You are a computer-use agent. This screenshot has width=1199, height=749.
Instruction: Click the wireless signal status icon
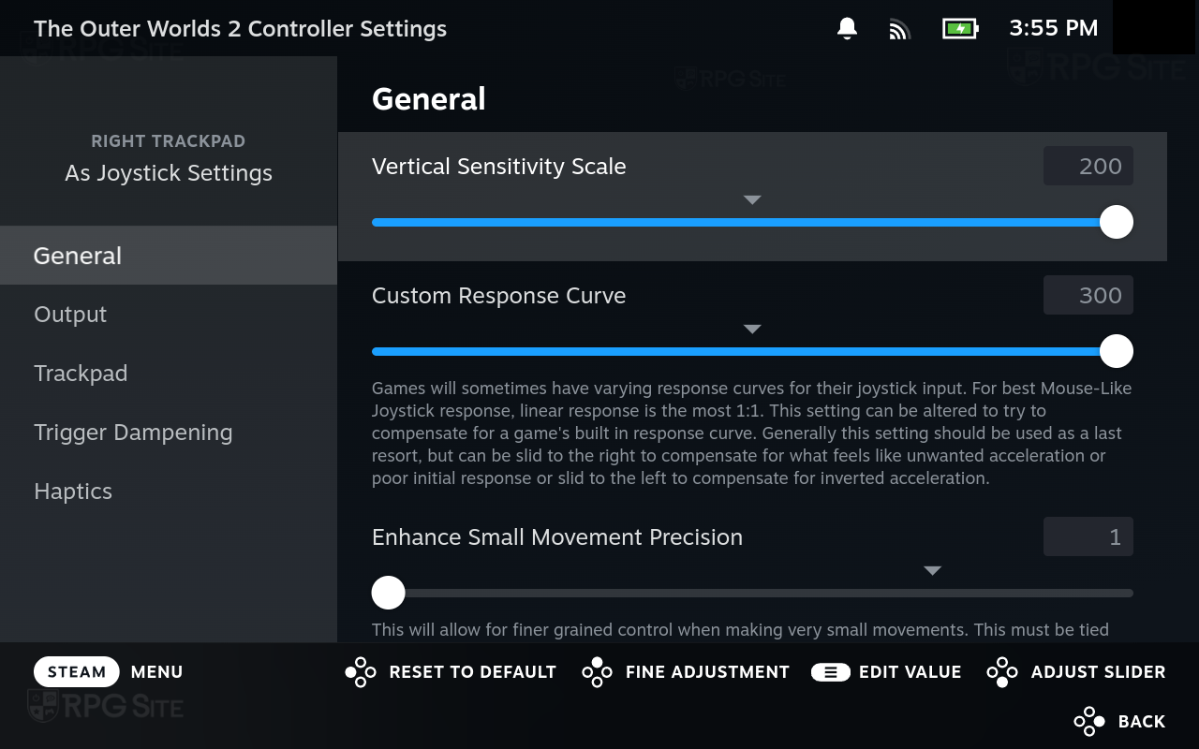pyautogui.click(x=899, y=29)
